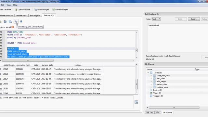Expand the code_info_view table
The width and height of the screenshot is (208, 117).
[x=151, y=76]
